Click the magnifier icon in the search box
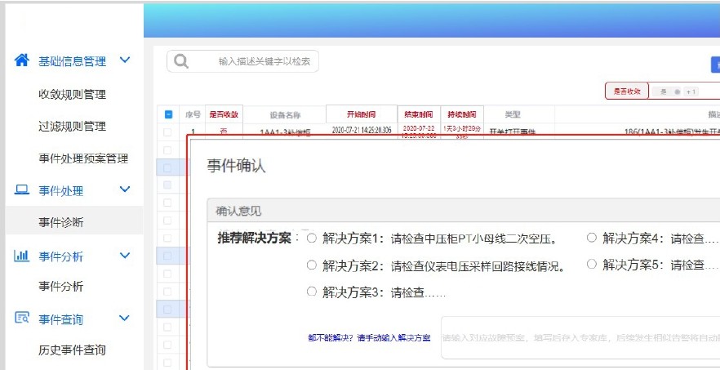 pos(181,61)
